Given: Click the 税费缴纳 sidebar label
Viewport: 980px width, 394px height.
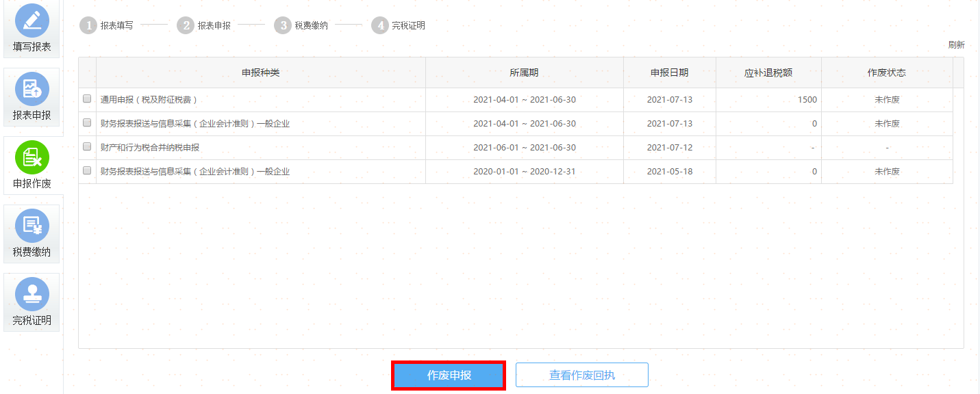Looking at the screenshot, I should (32, 252).
